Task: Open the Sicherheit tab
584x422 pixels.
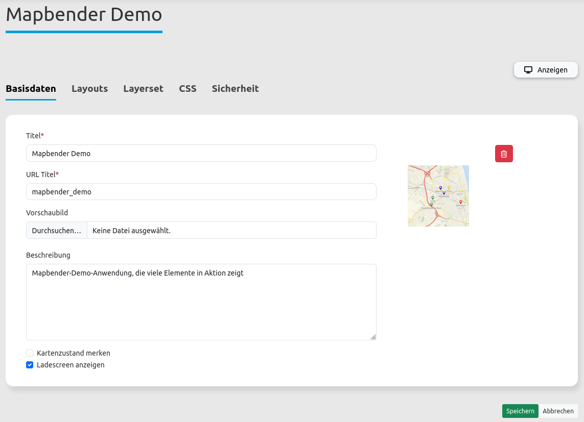Action: coord(235,89)
